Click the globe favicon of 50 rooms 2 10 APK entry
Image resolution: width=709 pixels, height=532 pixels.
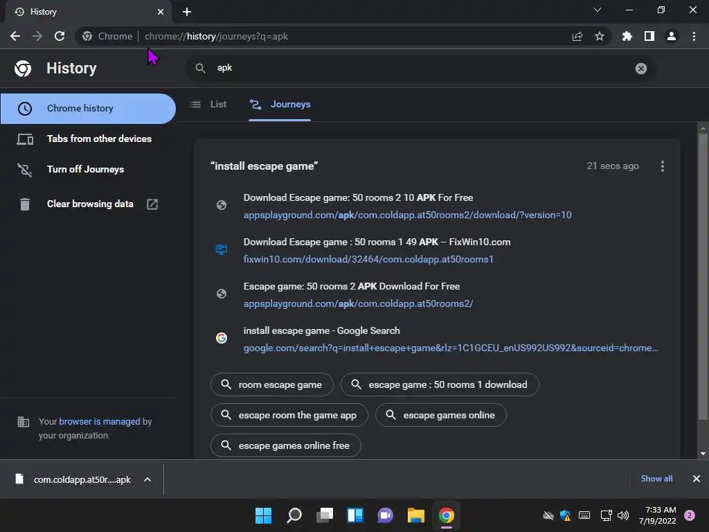point(222,205)
